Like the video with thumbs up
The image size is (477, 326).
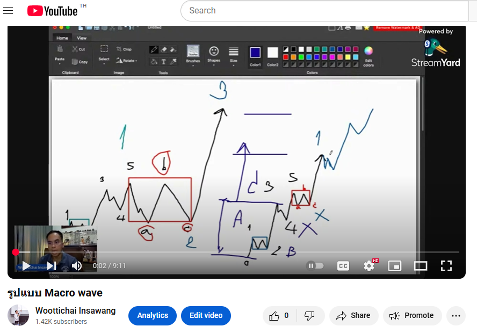[x=279, y=316]
